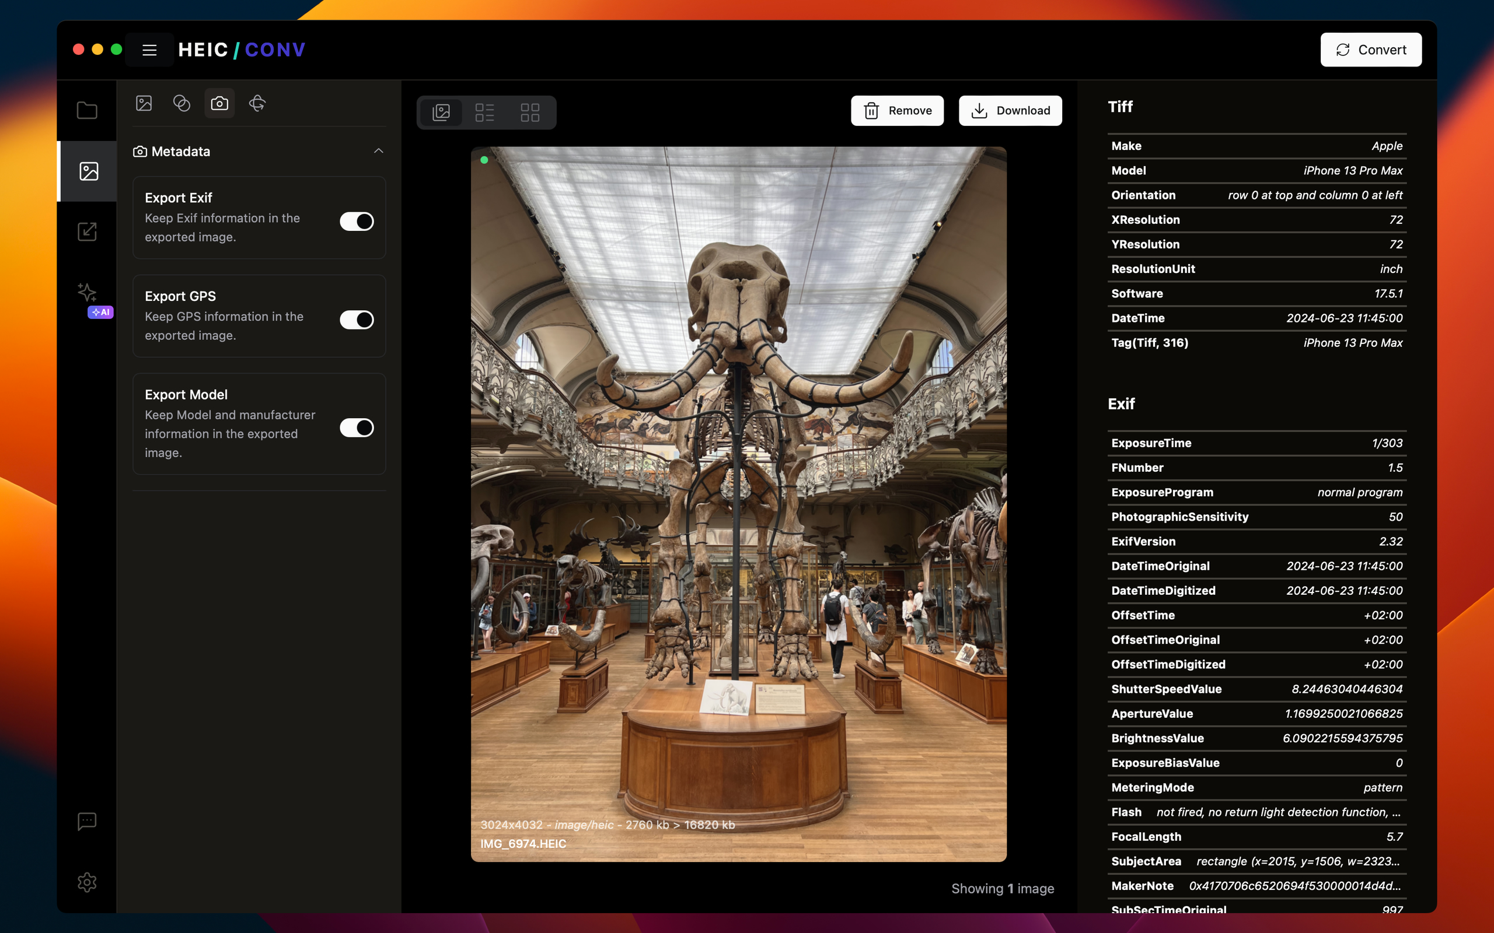Disable the Export Exif toggle
The height and width of the screenshot is (933, 1494).
356,222
